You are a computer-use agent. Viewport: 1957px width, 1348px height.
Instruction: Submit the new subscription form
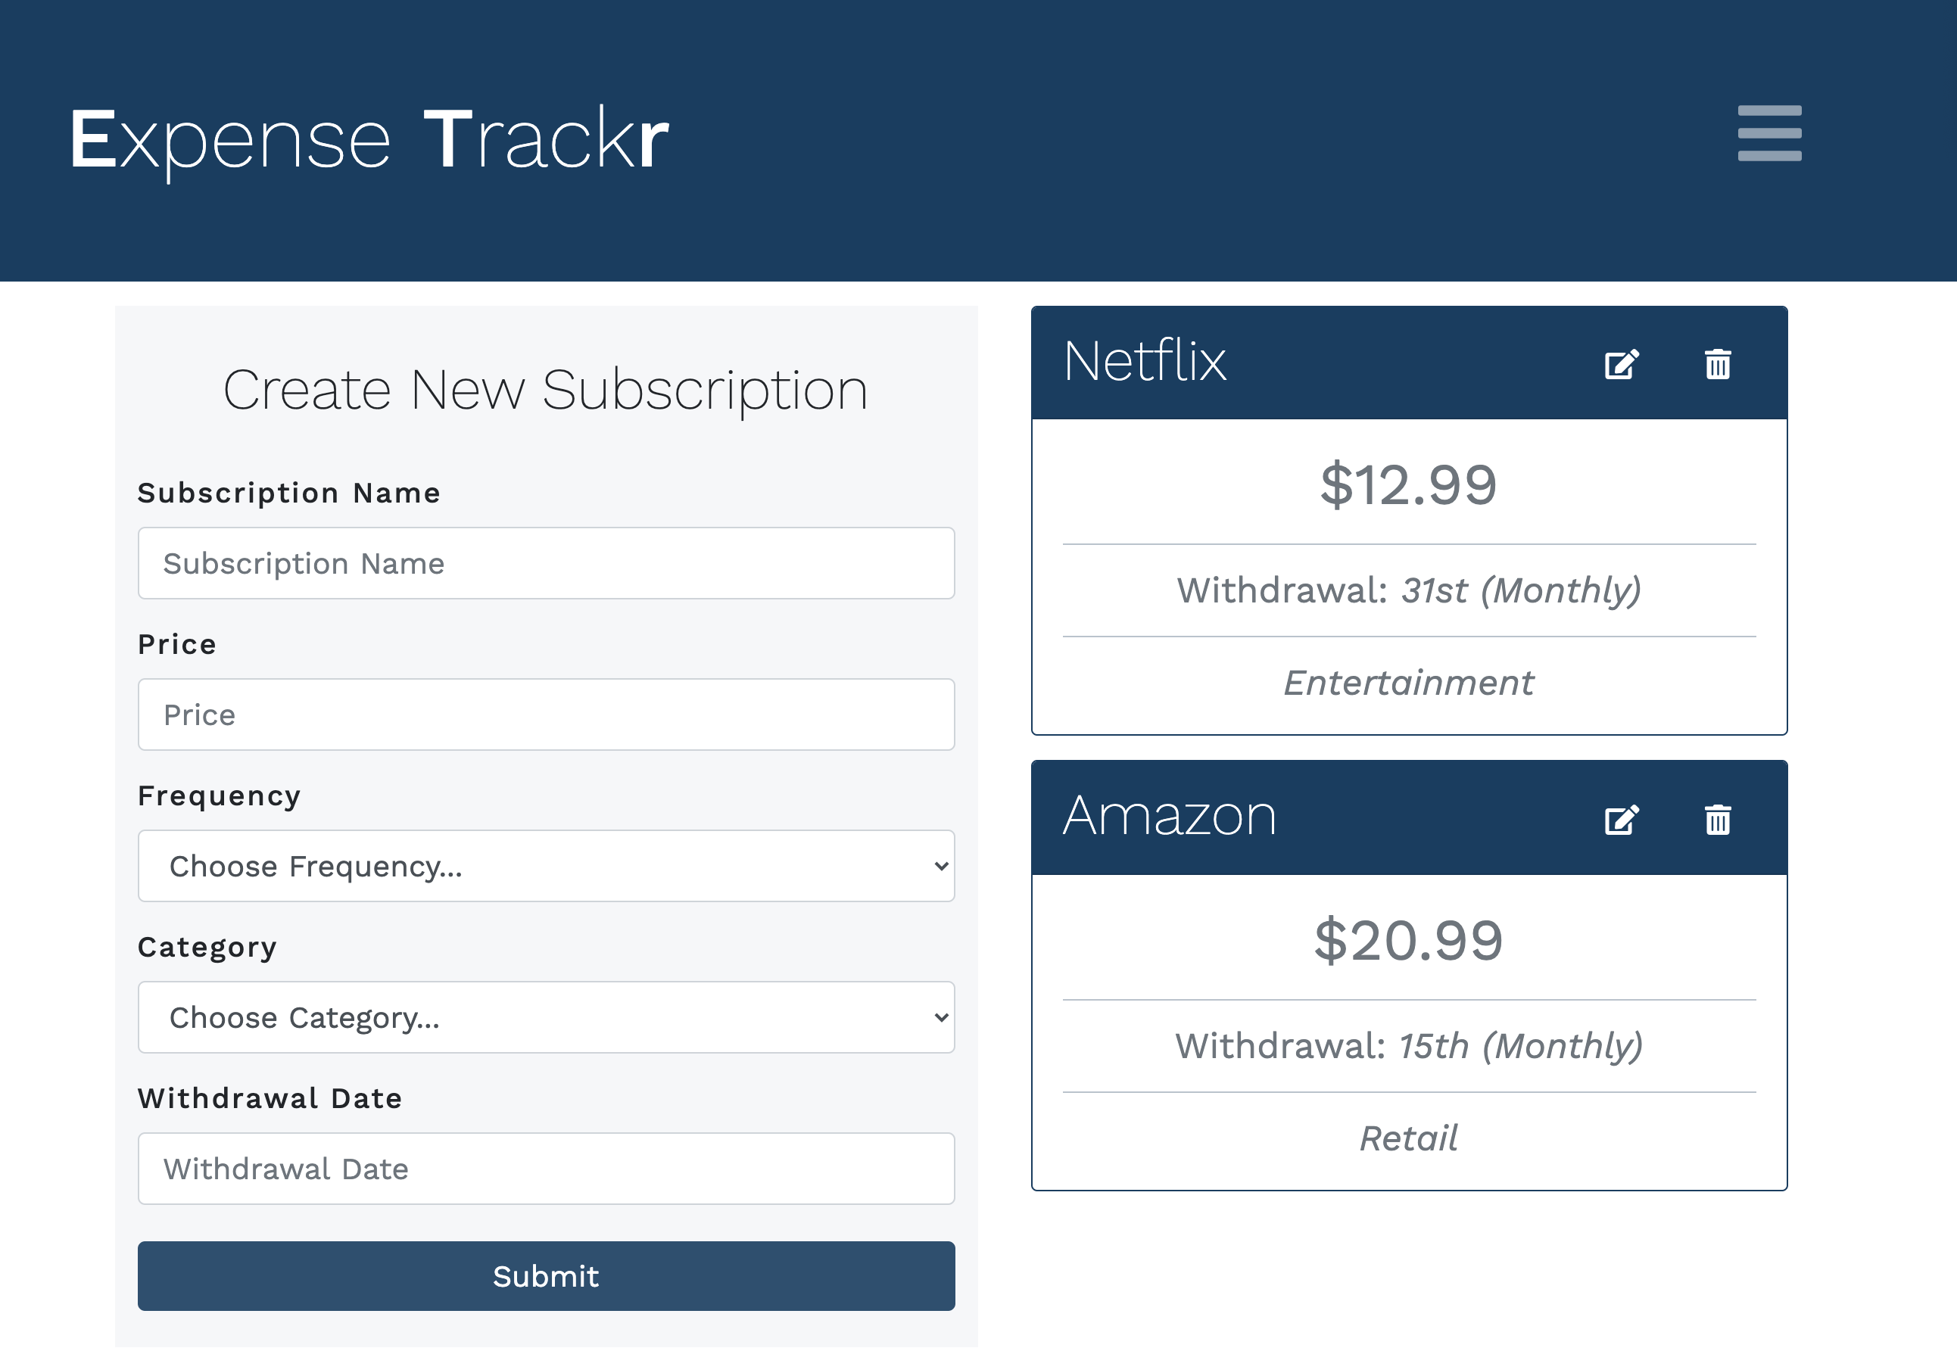[x=547, y=1275]
